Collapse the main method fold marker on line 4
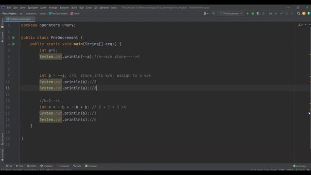The height and width of the screenshot is (175, 311). [19, 44]
